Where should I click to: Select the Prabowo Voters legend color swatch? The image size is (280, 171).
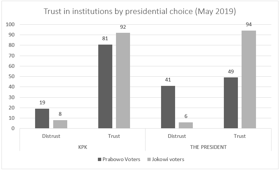point(99,159)
